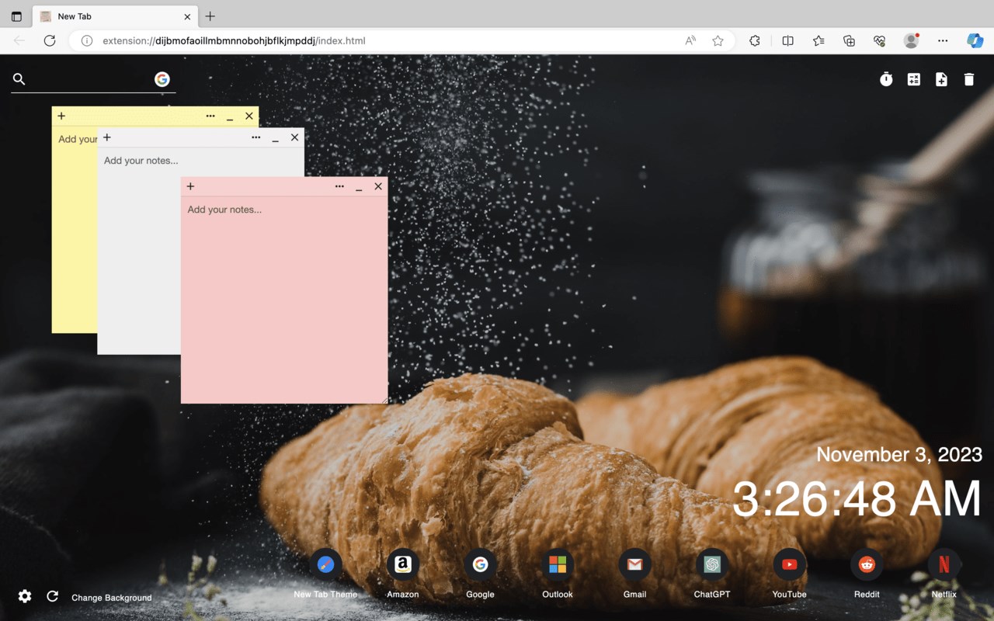994x621 pixels.
Task: Click the yellow note's plus icon
Action: pos(61,116)
